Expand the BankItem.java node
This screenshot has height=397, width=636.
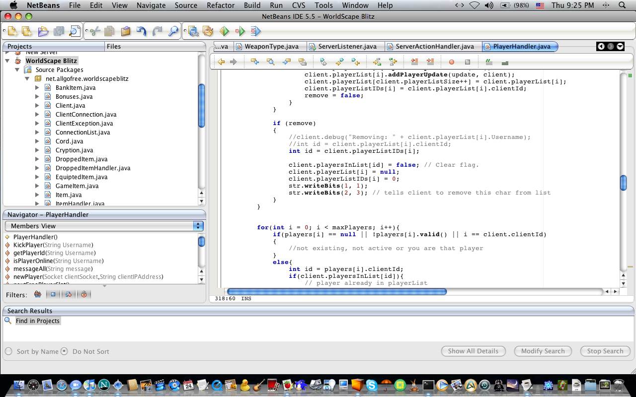[x=37, y=87]
